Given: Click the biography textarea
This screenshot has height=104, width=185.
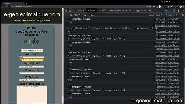Looking at the screenshot, I should 32,94.
